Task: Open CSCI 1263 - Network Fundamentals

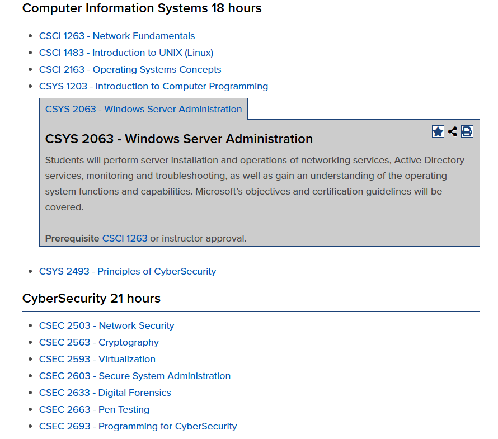Action: click(x=117, y=36)
